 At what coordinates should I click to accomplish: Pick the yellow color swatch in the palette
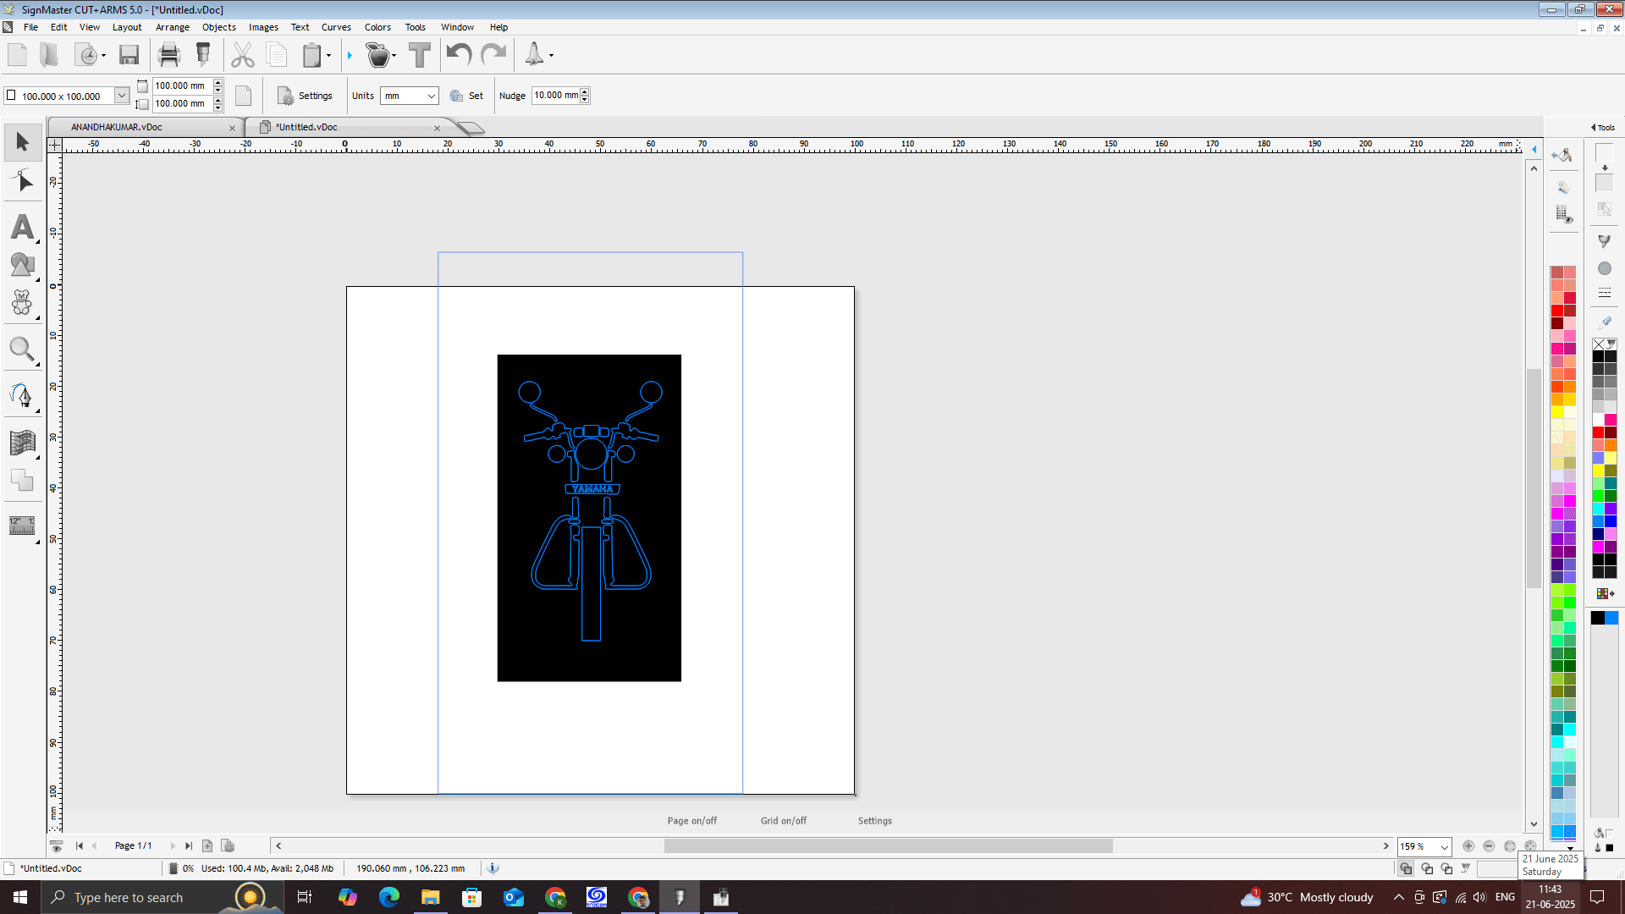[x=1557, y=412]
